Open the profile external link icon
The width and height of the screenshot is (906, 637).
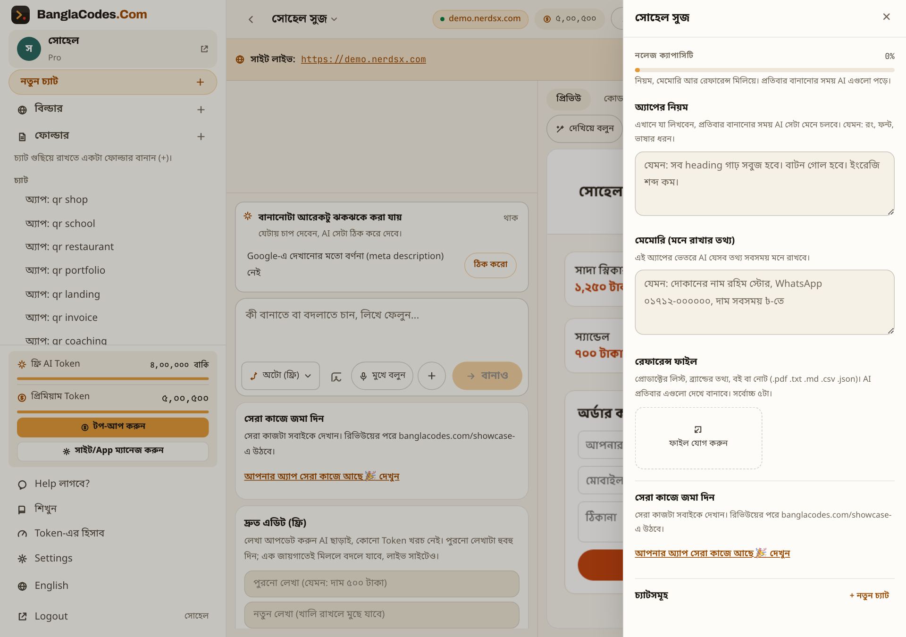204,49
